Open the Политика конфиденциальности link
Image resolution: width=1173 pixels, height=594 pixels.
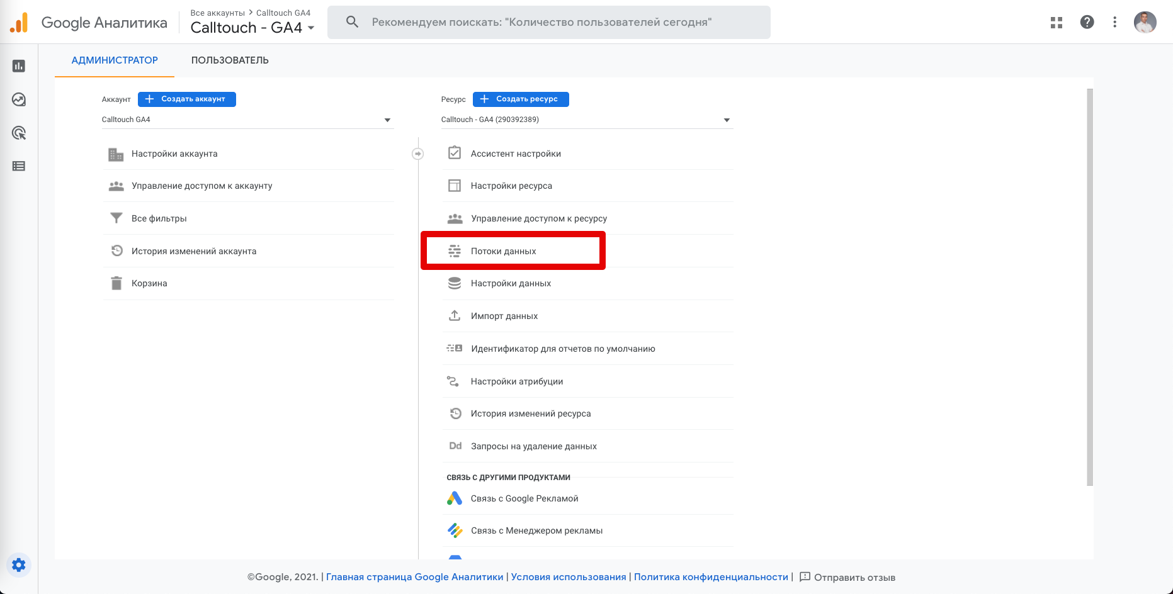[x=710, y=576]
